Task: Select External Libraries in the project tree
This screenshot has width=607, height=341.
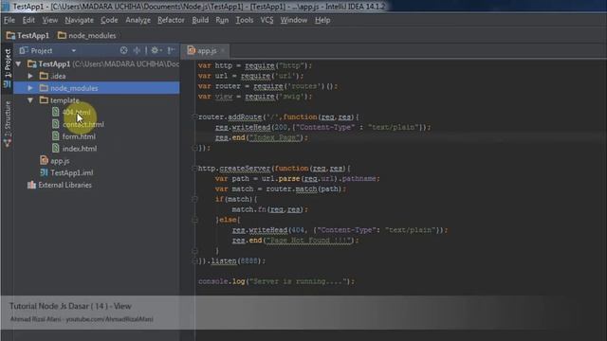Action: 64,185
